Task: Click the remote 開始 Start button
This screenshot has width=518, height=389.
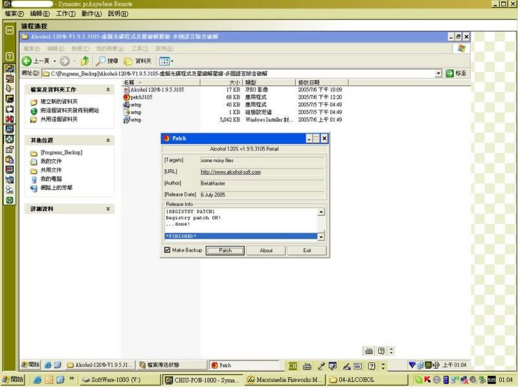Action: (x=30, y=365)
